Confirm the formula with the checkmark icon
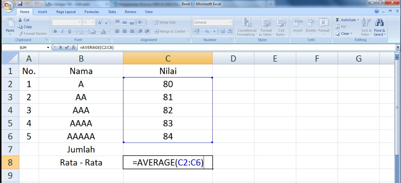 pos(67,48)
